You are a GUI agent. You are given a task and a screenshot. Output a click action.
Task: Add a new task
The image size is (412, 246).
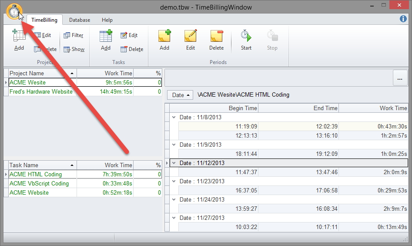106,40
